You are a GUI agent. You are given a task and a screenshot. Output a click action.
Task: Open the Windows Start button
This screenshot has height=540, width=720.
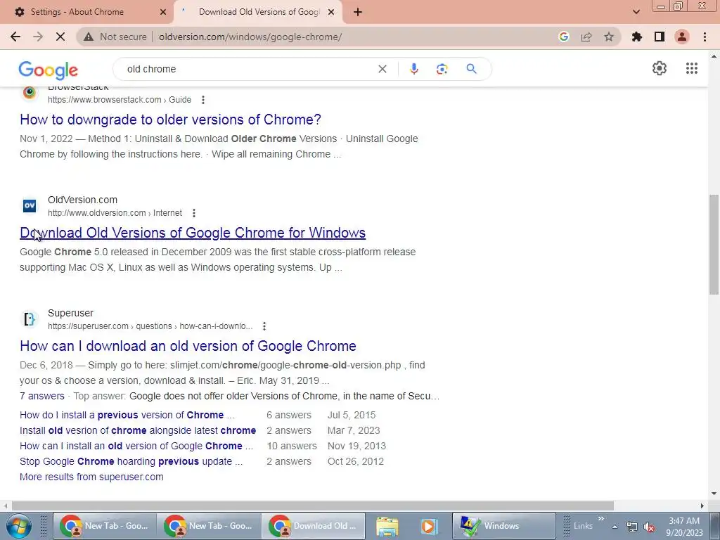click(x=19, y=526)
